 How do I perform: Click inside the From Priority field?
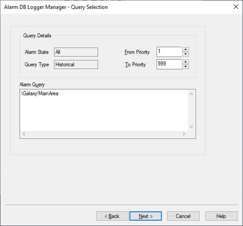169,52
